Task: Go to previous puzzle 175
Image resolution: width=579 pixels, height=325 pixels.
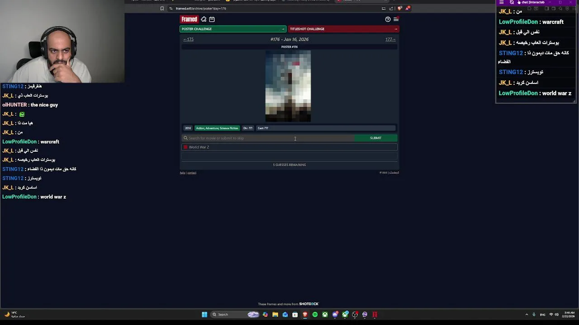Action: (x=188, y=39)
